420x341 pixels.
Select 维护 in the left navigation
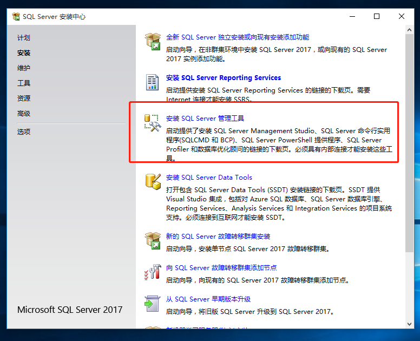click(x=24, y=68)
